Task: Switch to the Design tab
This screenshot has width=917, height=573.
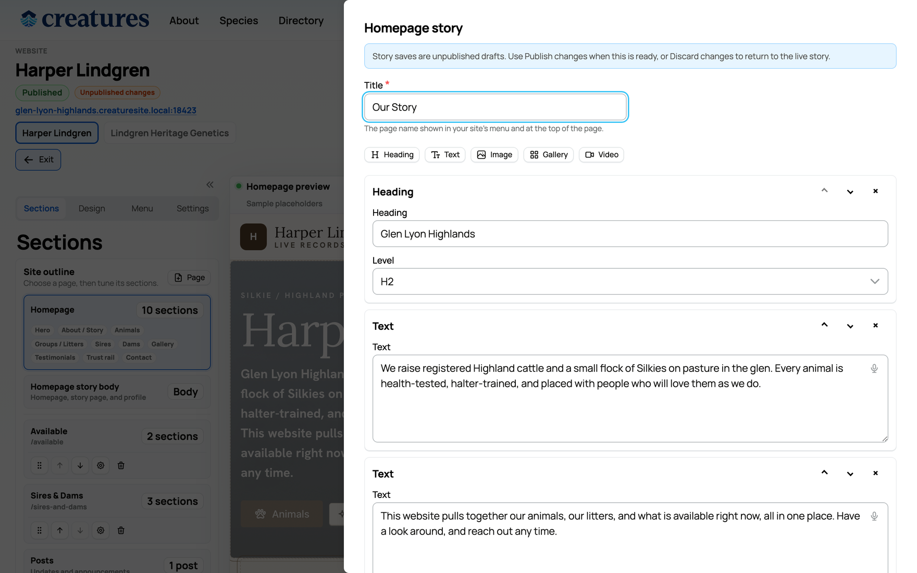Action: (92, 208)
